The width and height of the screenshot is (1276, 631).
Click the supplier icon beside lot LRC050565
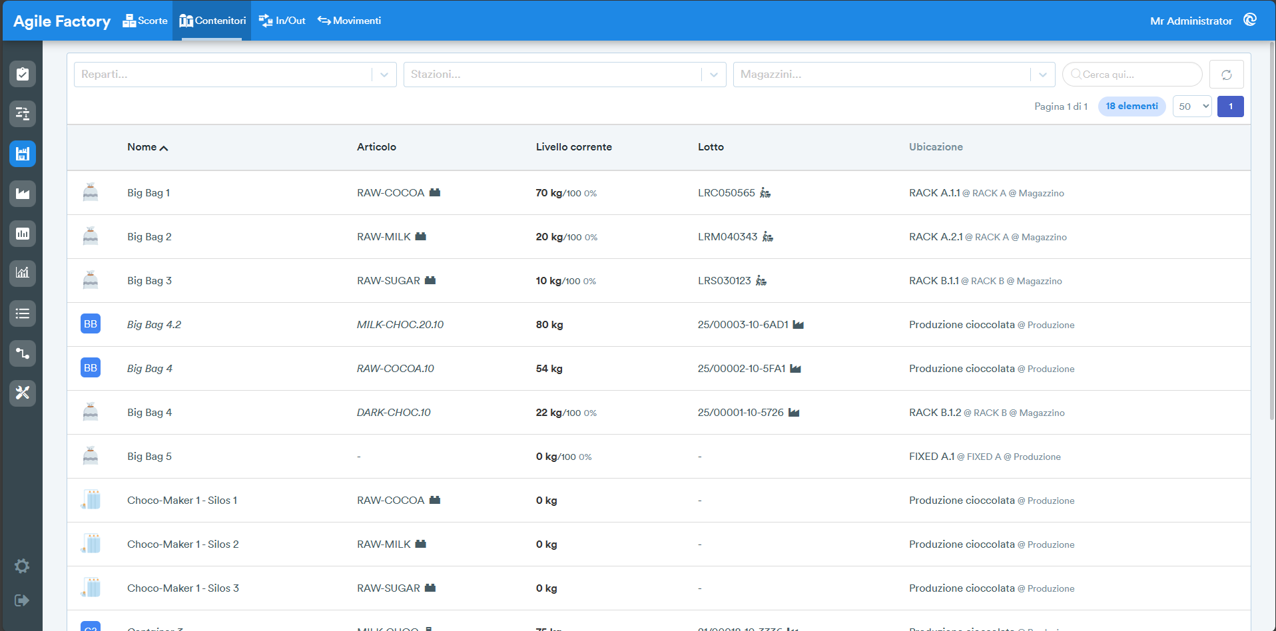[x=765, y=193]
